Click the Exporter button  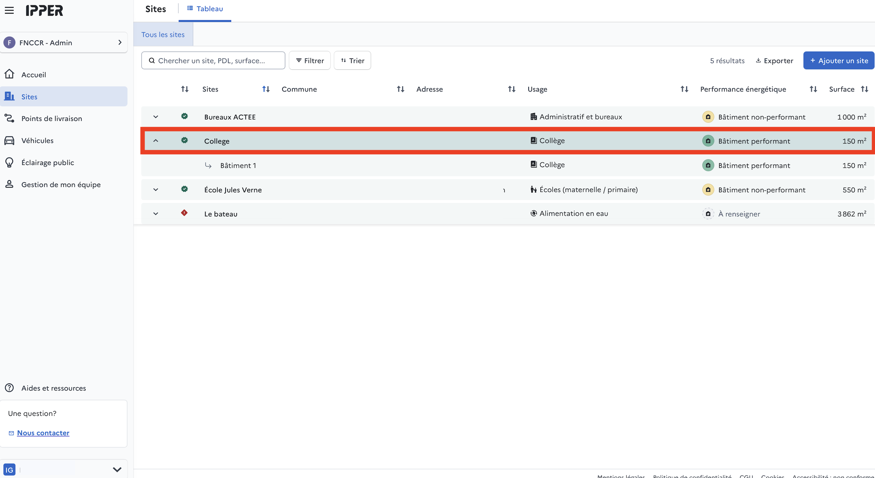tap(774, 61)
